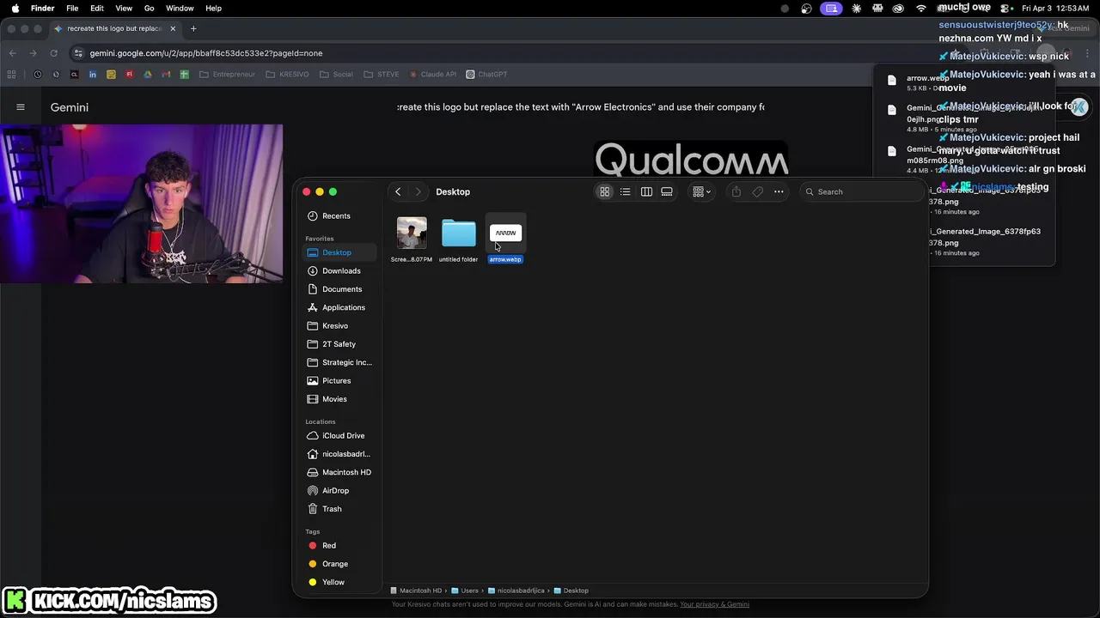Viewport: 1100px width, 618px height.
Task: Click the Finder search field
Action: click(861, 191)
